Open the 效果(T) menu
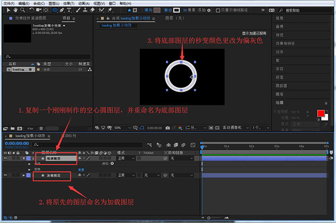 click(68, 3)
